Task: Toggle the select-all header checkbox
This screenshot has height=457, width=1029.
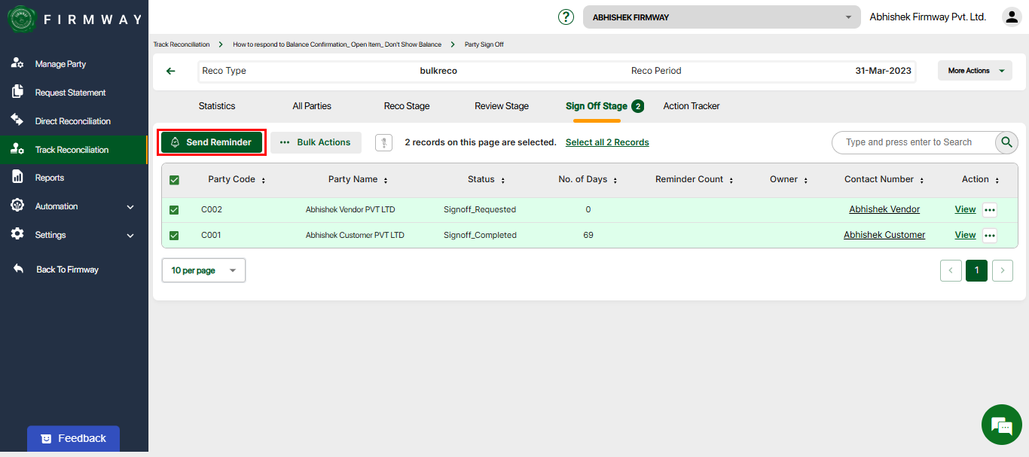Action: pos(174,180)
